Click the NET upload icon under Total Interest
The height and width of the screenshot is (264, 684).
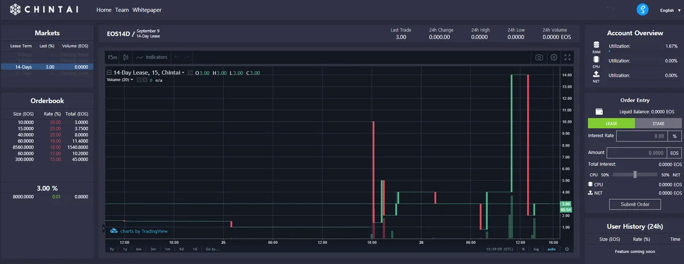(x=590, y=193)
